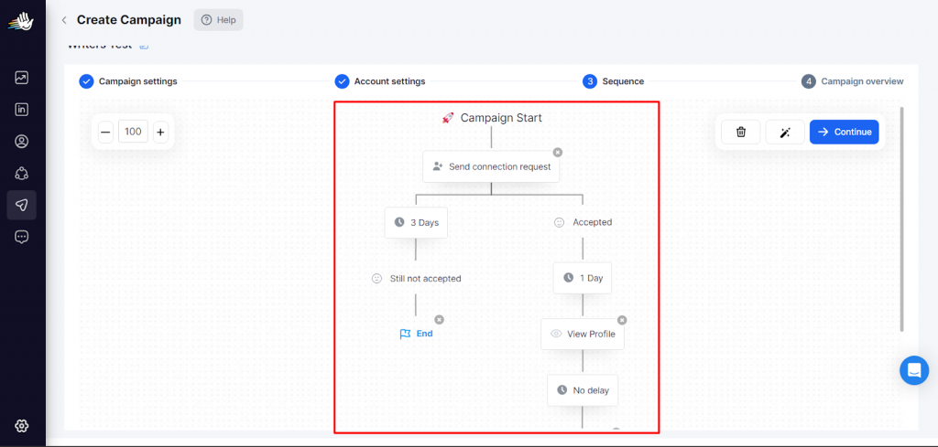Click the Still not accepted label

coord(425,278)
